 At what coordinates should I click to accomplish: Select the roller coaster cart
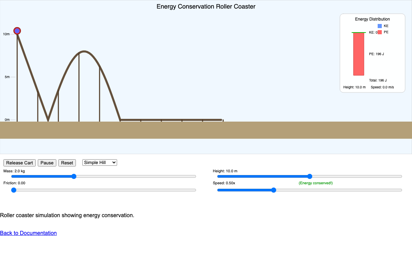click(17, 30)
